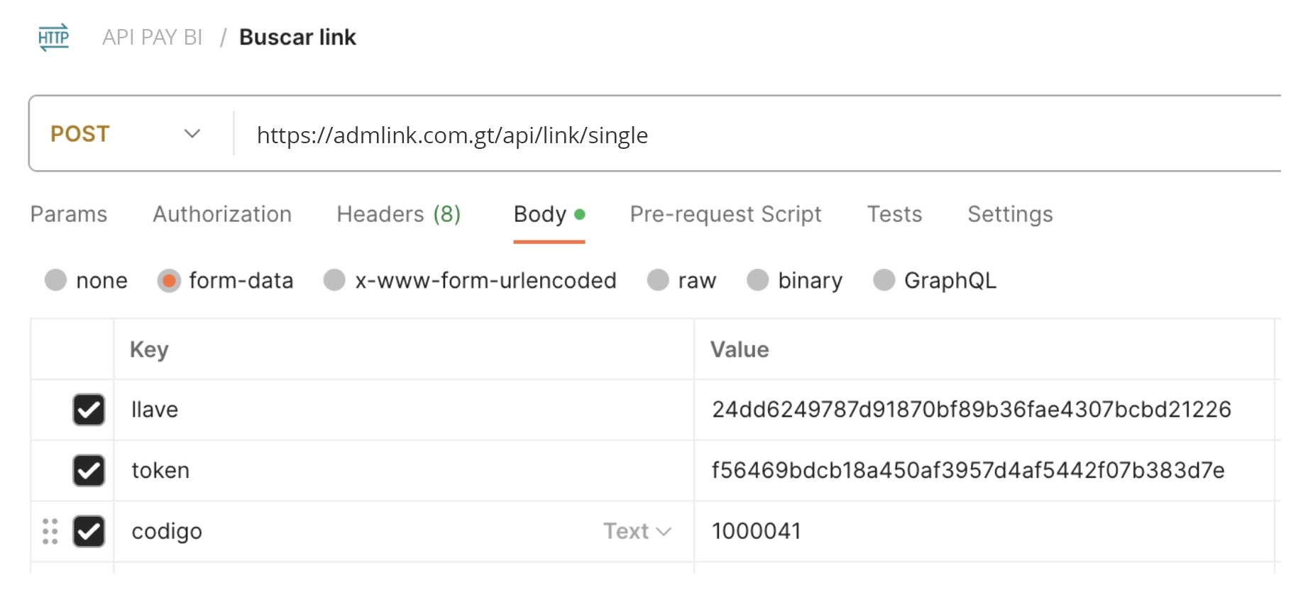Uncheck the llave row checkbox
The width and height of the screenshot is (1313, 604).
[89, 410]
